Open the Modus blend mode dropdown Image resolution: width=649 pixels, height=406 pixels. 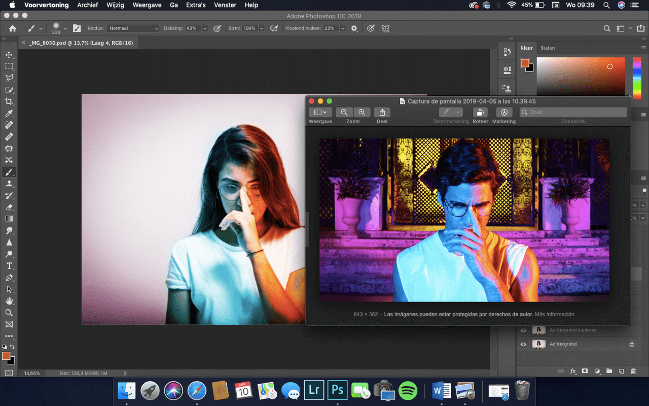pos(133,28)
